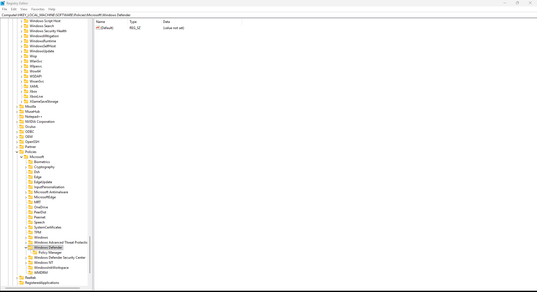Select the MRT registry key

coord(37,202)
